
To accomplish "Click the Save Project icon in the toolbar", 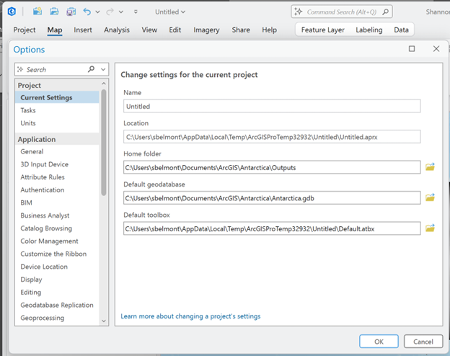I will (71, 12).
